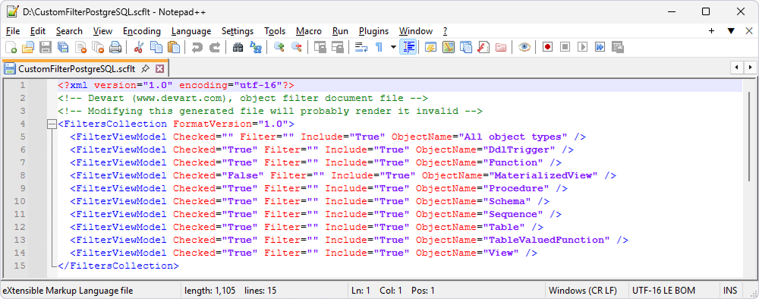The image size is (759, 299).
Task: Open the Document List panel icon
Action: pos(466,47)
